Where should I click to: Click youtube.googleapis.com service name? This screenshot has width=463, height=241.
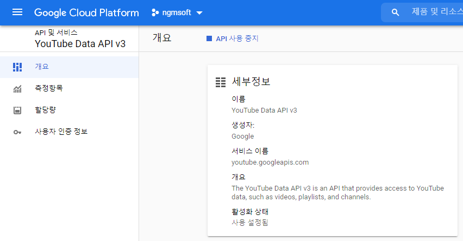coord(270,162)
